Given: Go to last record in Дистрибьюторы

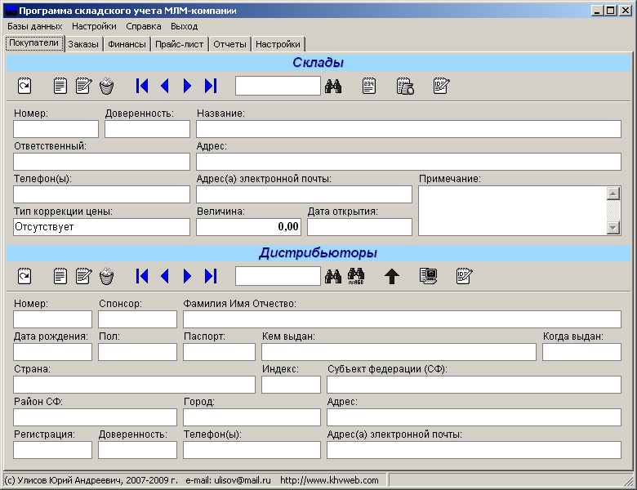Looking at the screenshot, I should pos(211,276).
